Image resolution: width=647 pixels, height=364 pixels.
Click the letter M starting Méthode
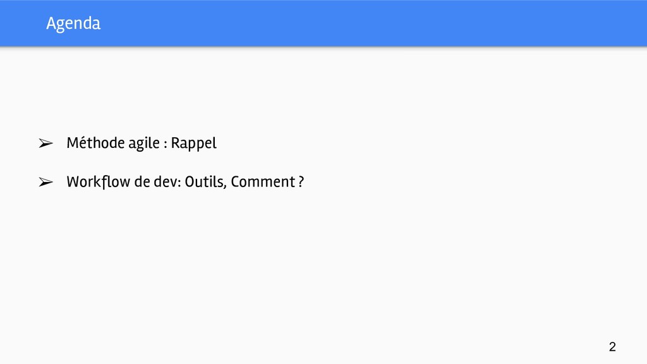pos(71,144)
